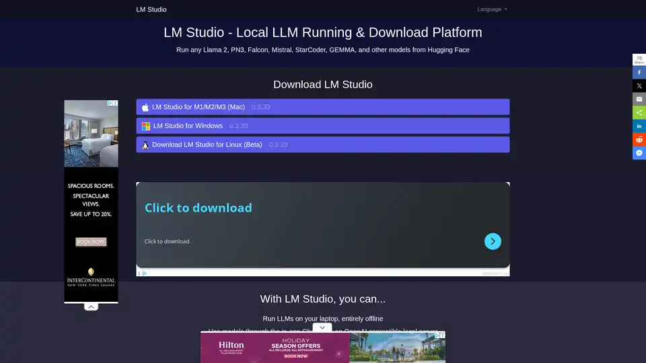Download LM Studio for M1/M2/M3 Mac
646x363 pixels.
pyautogui.click(x=322, y=107)
